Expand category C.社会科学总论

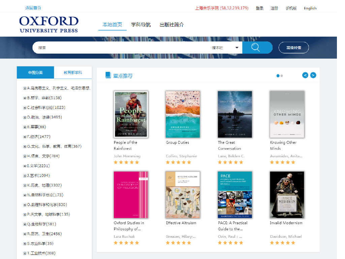pyautogui.click(x=25, y=108)
